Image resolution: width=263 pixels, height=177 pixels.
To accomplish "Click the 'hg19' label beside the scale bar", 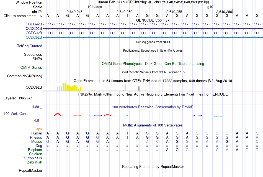I will (209, 7).
